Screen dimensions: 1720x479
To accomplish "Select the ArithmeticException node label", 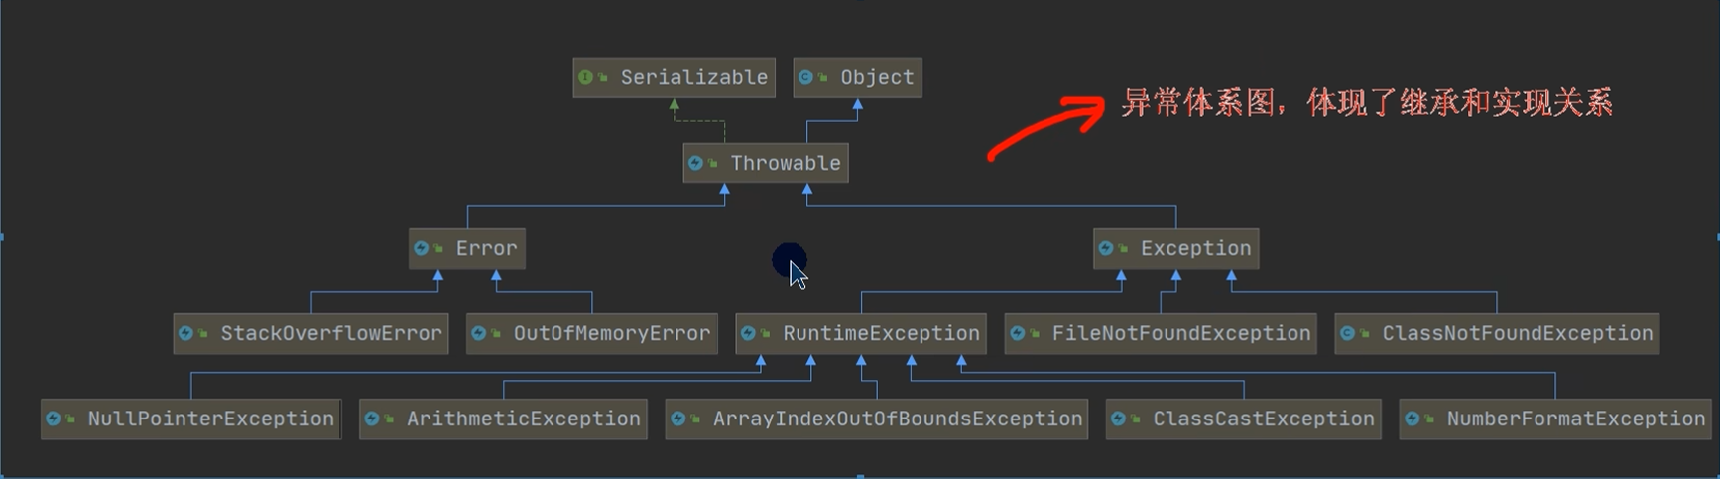I will click(523, 419).
